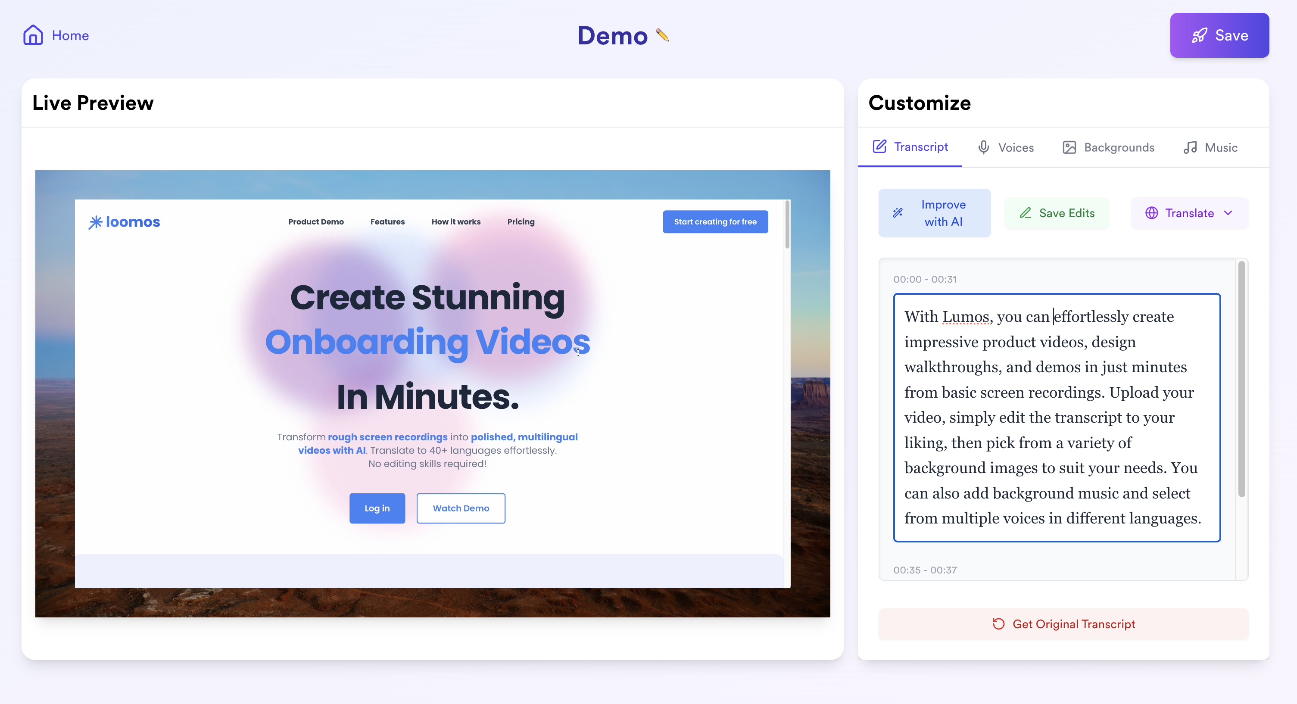
Task: Click the magic wand Improve with AI icon
Action: [898, 213]
